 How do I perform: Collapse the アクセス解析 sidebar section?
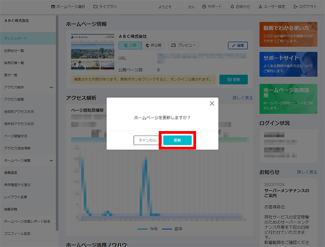51,87
